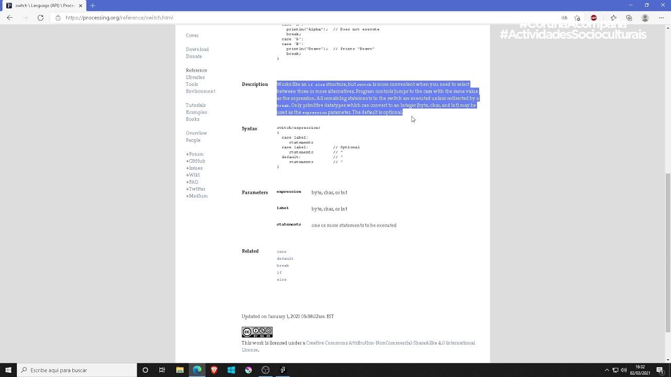Image resolution: width=671 pixels, height=377 pixels.
Task: Open the colorful round app icon in taskbar
Action: (248, 370)
